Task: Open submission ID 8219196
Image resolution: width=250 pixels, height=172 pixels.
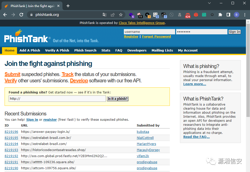Action: (x=11, y=132)
